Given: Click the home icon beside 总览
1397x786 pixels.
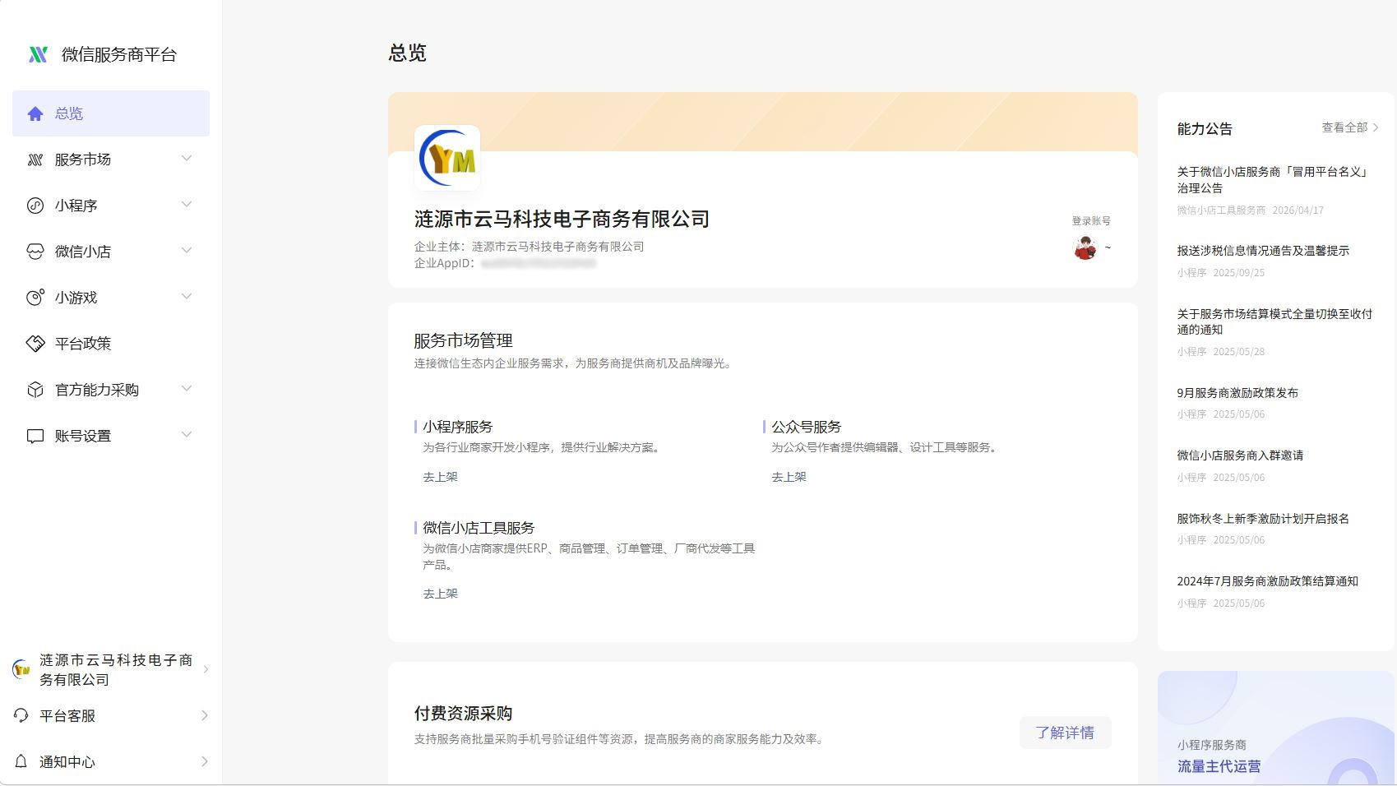Looking at the screenshot, I should point(35,113).
